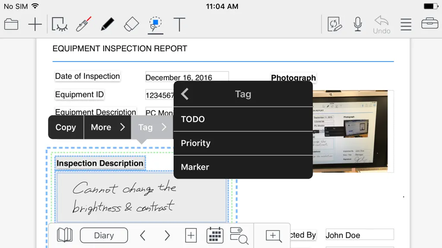Open the tag search icon
Viewport: 442px width, 248px height.
click(239, 236)
